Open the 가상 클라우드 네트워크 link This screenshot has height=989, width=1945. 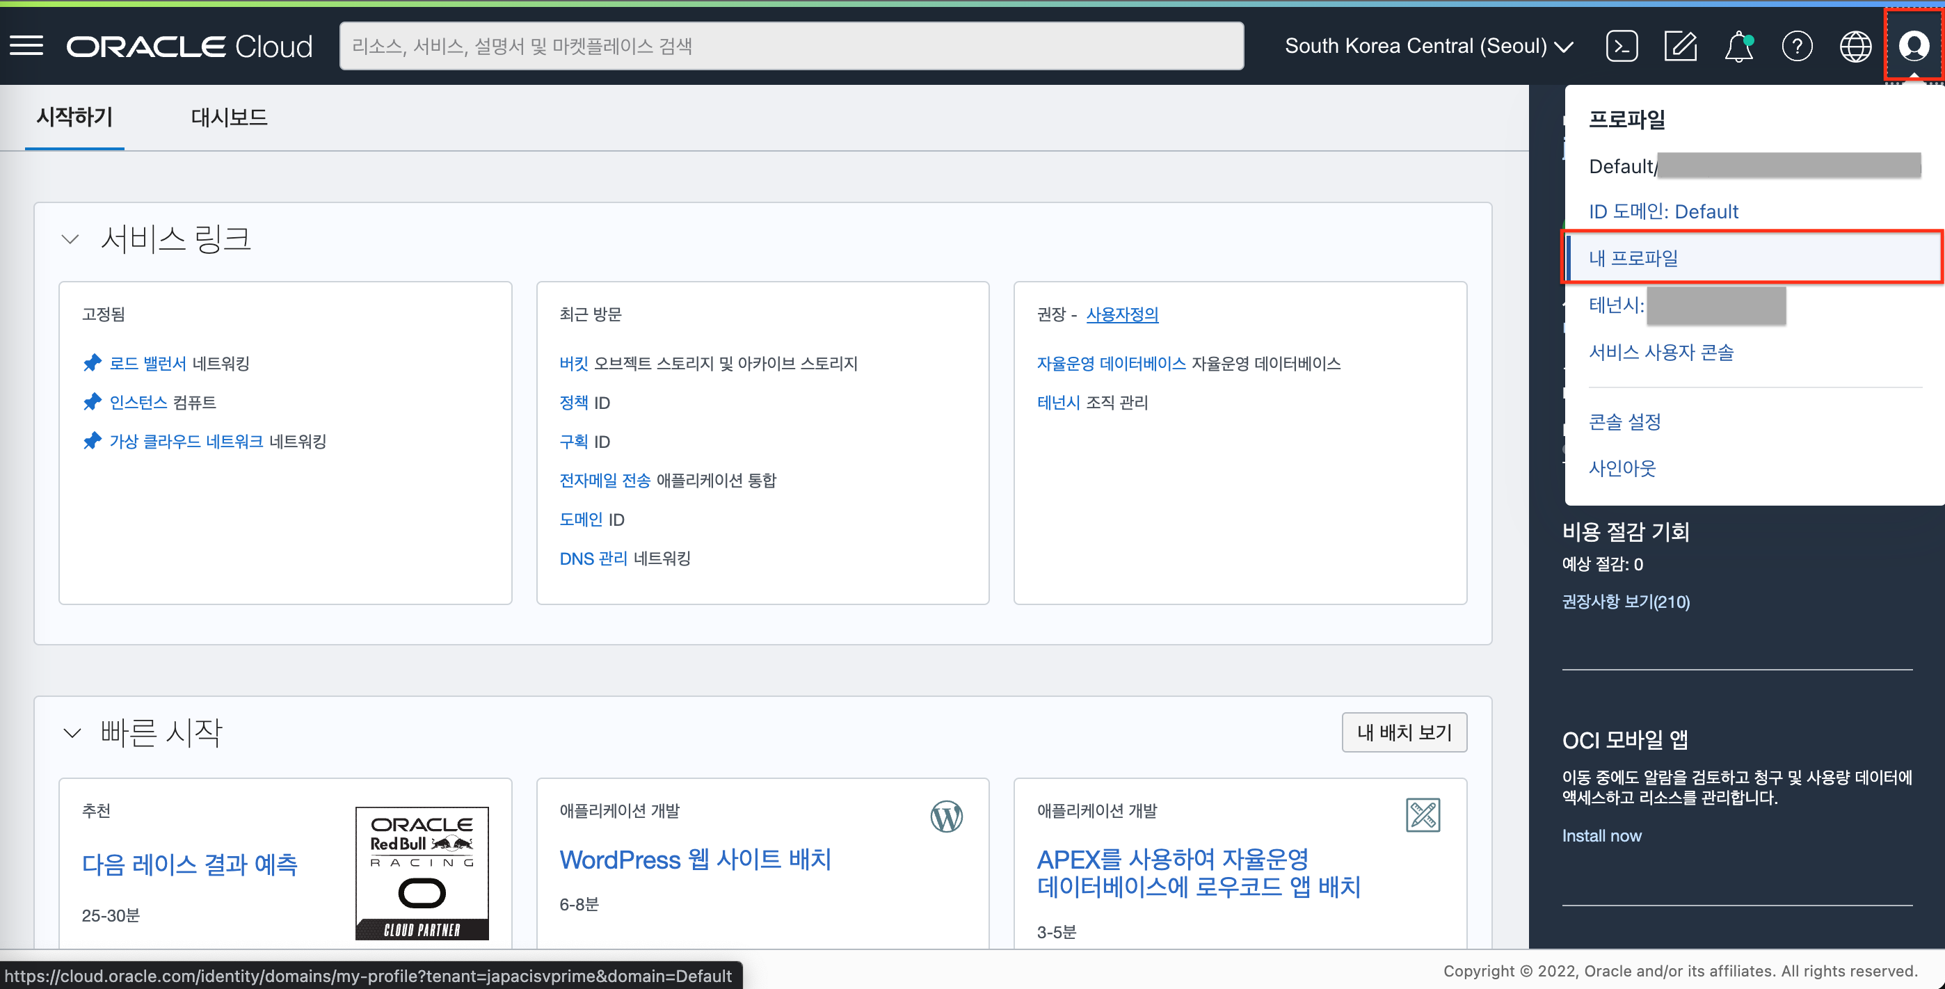[186, 441]
